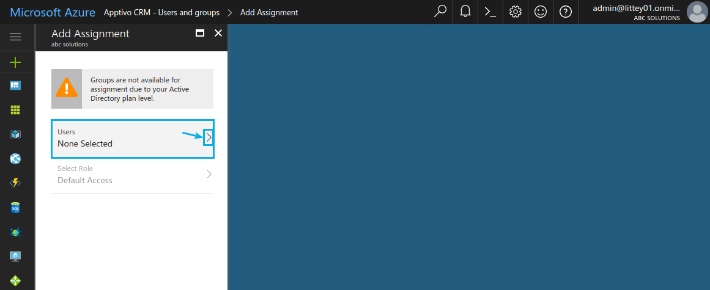
Task: Launch Cloud Shell from the top bar
Action: (x=490, y=12)
